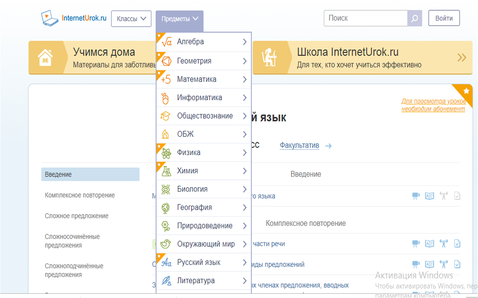The width and height of the screenshot is (478, 298).
Task: Select Сложноподчинённые предложения in the sidebar
Action: click(x=74, y=270)
